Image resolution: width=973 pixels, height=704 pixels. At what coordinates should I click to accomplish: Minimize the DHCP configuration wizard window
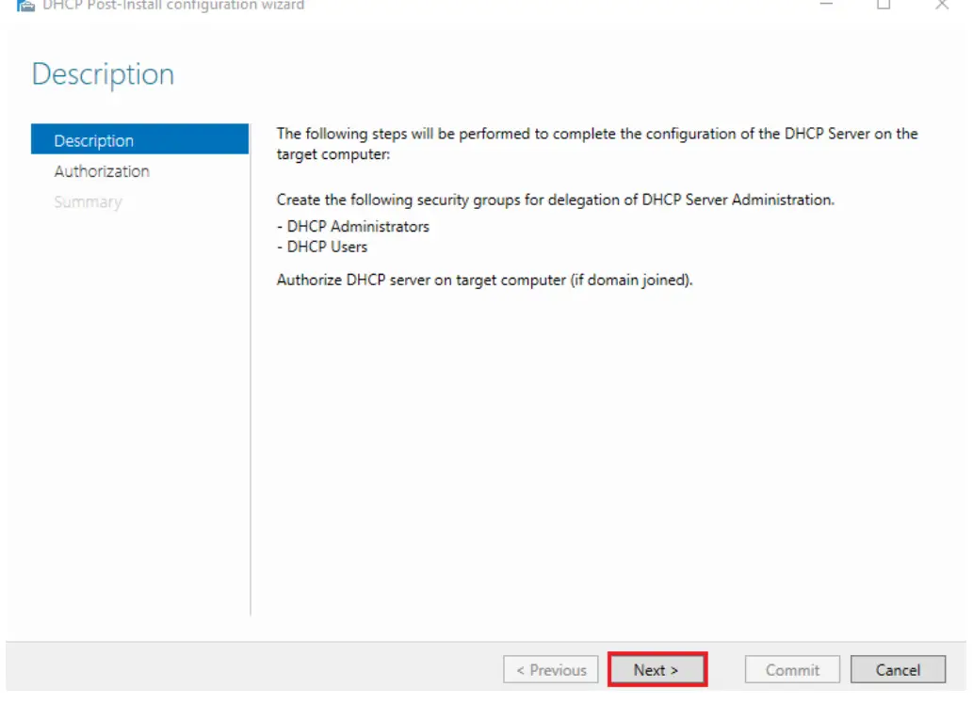click(x=826, y=4)
